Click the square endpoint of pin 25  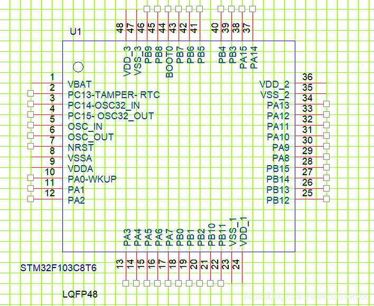[326, 199]
